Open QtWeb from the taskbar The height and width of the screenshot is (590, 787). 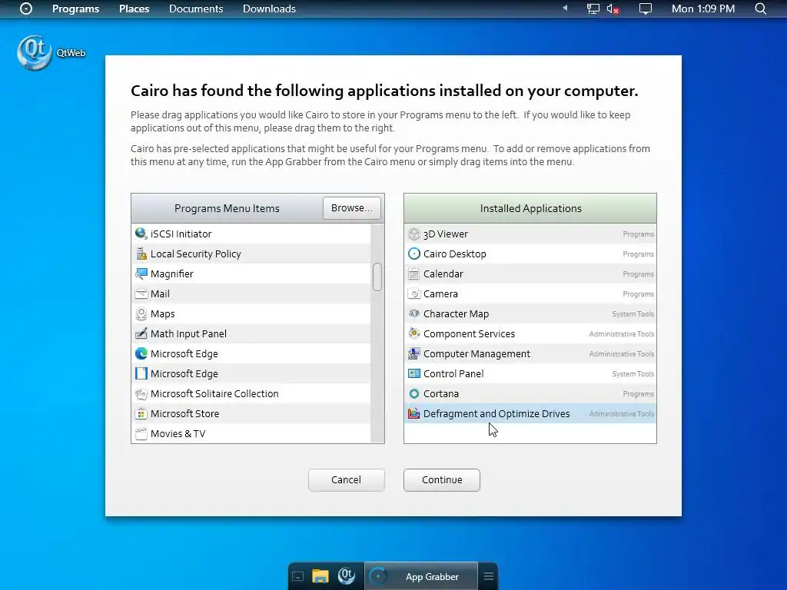click(x=347, y=576)
